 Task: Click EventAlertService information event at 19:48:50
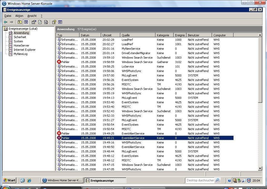(x=133, y=147)
